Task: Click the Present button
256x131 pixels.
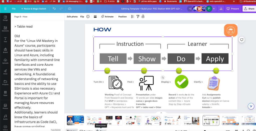Action: click(233, 9)
